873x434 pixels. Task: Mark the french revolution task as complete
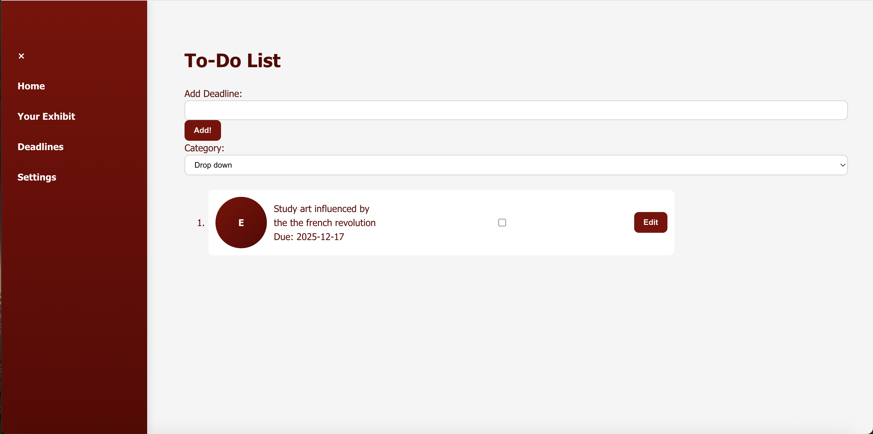point(502,223)
